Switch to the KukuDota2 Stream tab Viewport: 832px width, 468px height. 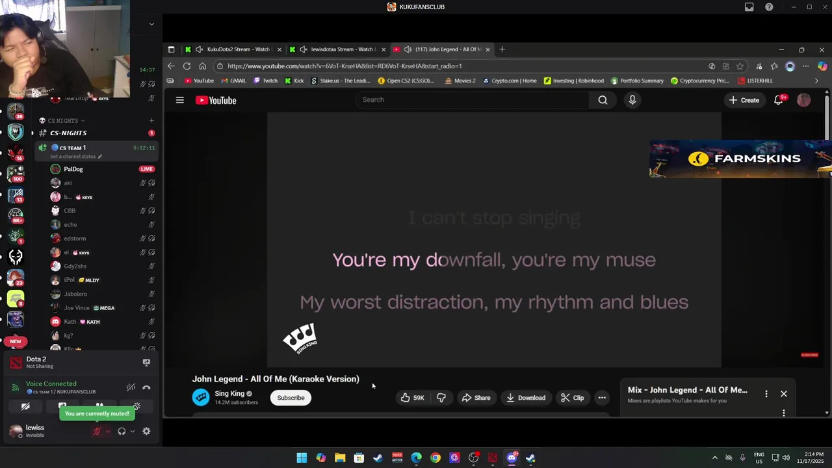point(233,49)
